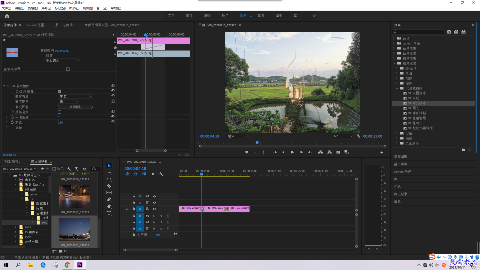Click the Home icon
This screenshot has height=270, width=480.
(7, 16)
